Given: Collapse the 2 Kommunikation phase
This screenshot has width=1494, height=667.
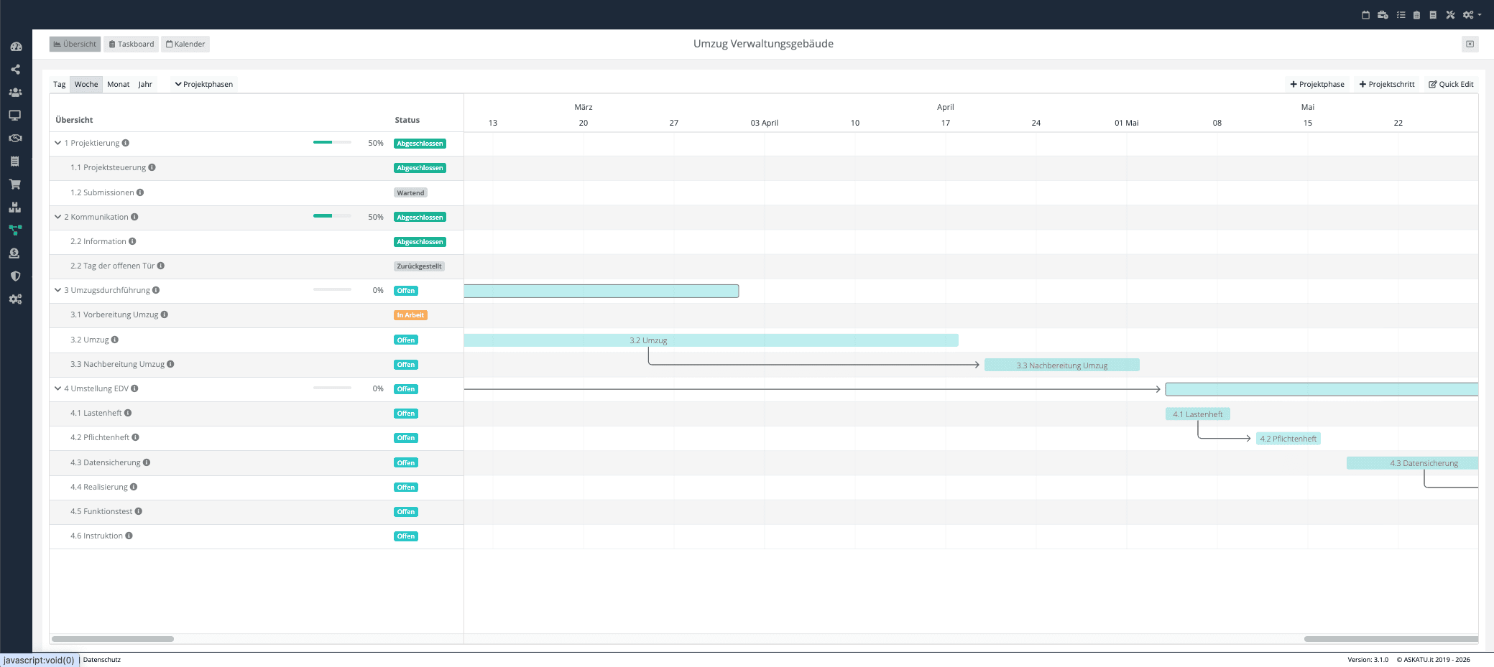Looking at the screenshot, I should pyautogui.click(x=58, y=217).
